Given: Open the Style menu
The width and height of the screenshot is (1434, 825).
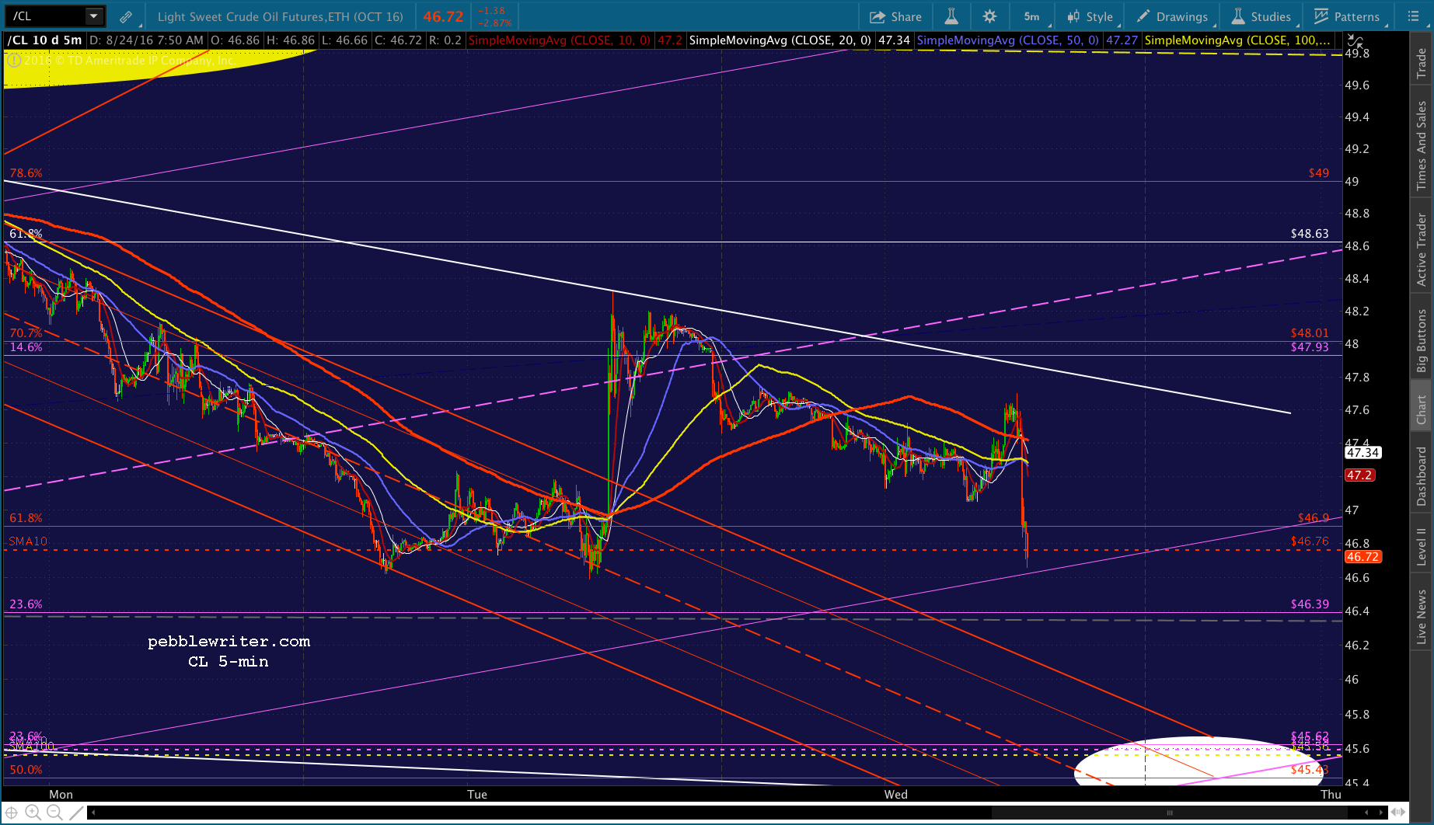Looking at the screenshot, I should pyautogui.click(x=1090, y=16).
